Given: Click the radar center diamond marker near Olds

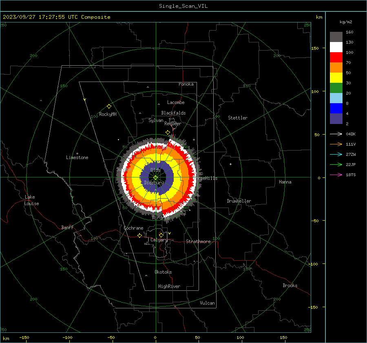Looking at the screenshot, I should pyautogui.click(x=156, y=178).
